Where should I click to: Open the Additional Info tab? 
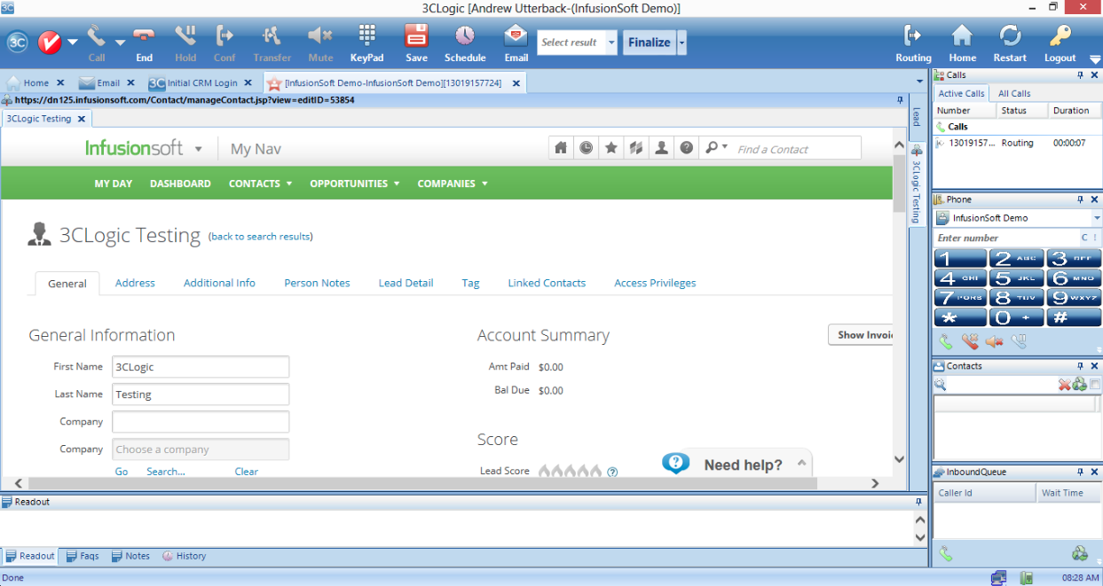(x=219, y=283)
